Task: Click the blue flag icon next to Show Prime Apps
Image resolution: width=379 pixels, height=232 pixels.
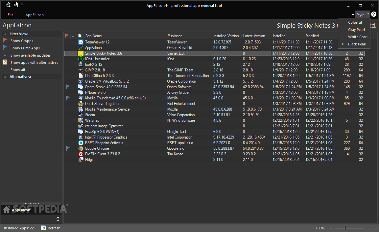Action: (5, 47)
